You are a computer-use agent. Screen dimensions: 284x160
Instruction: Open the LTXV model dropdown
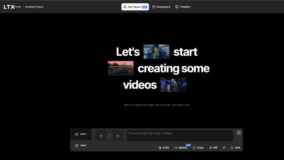[164, 148]
